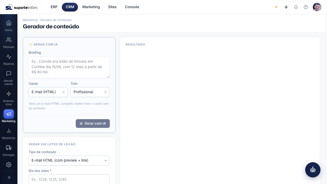Open Entregas truck icon
Image resolution: width=327 pixels, height=184 pixels.
click(x=9, y=148)
